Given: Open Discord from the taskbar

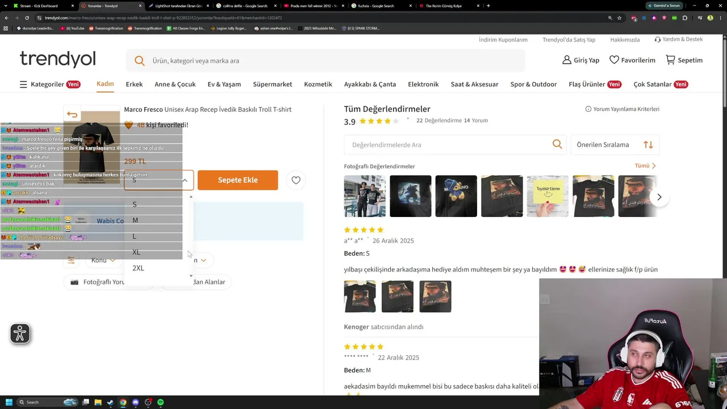Looking at the screenshot, I should pos(135,402).
